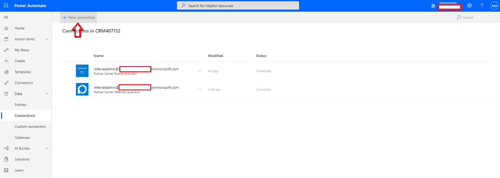Click the Connectors plug icon
The width and height of the screenshot is (500, 178).
6,83
